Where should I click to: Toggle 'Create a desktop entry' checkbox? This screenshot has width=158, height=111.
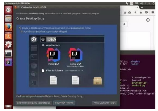(x=20, y=28)
